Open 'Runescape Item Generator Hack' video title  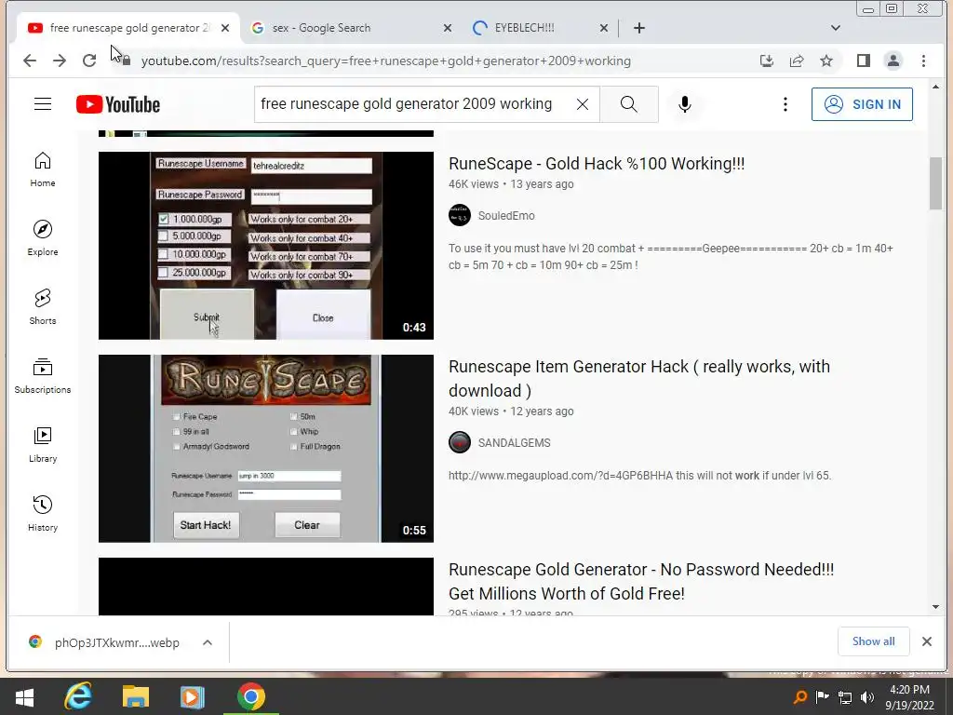click(x=638, y=379)
